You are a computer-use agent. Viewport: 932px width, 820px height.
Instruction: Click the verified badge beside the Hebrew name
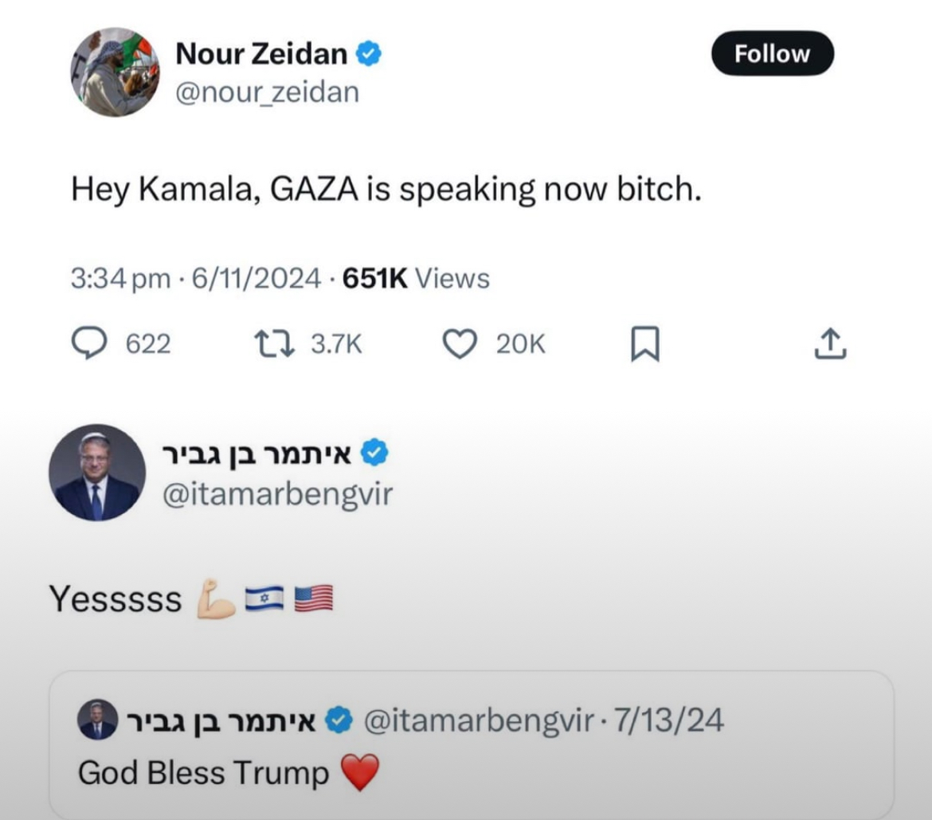pos(375,453)
